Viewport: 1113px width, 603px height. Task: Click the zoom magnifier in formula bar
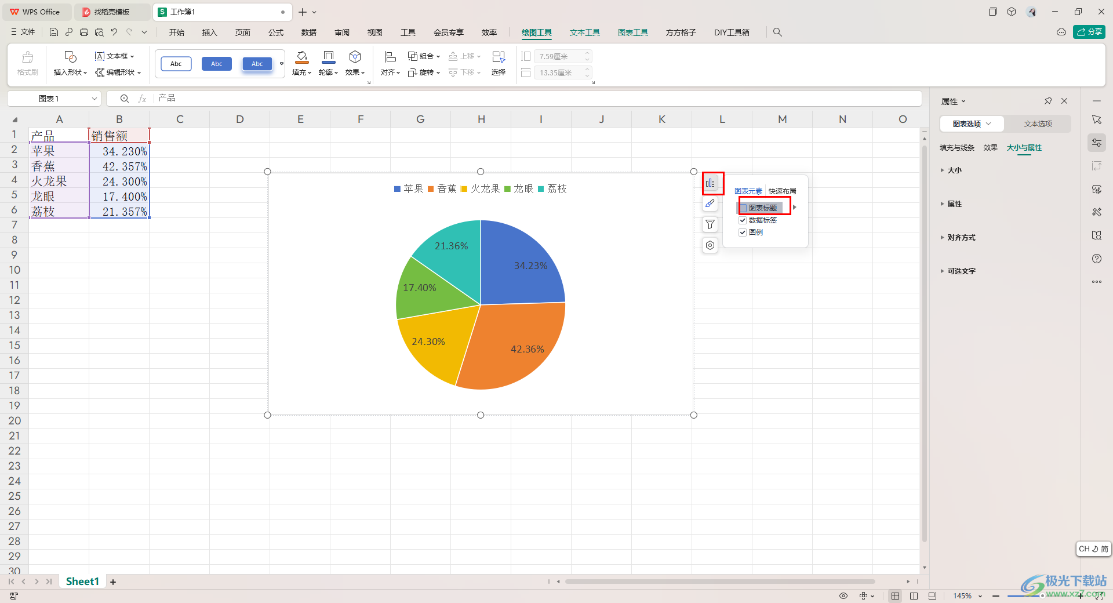click(x=124, y=99)
